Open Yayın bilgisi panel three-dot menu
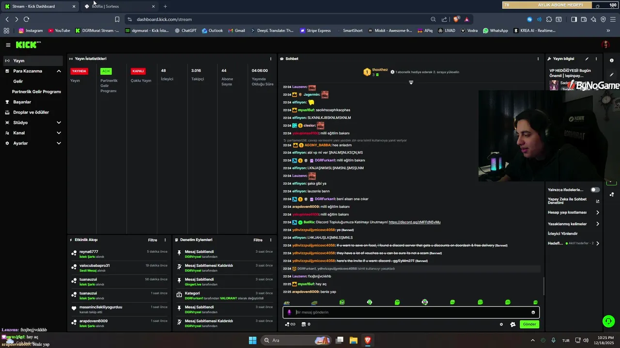 pyautogui.click(x=596, y=59)
